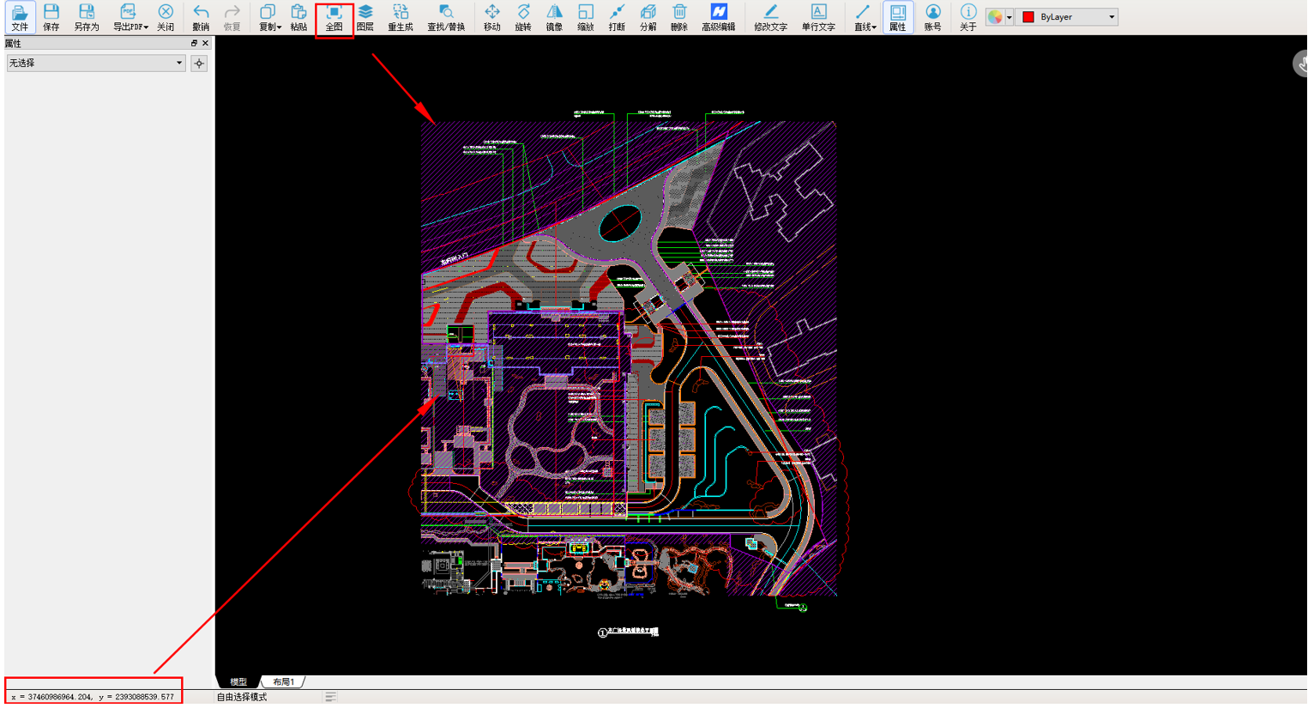This screenshot has height=708, width=1308.
Task: Expand the 导出PDF dropdown arrow
Action: (x=146, y=27)
